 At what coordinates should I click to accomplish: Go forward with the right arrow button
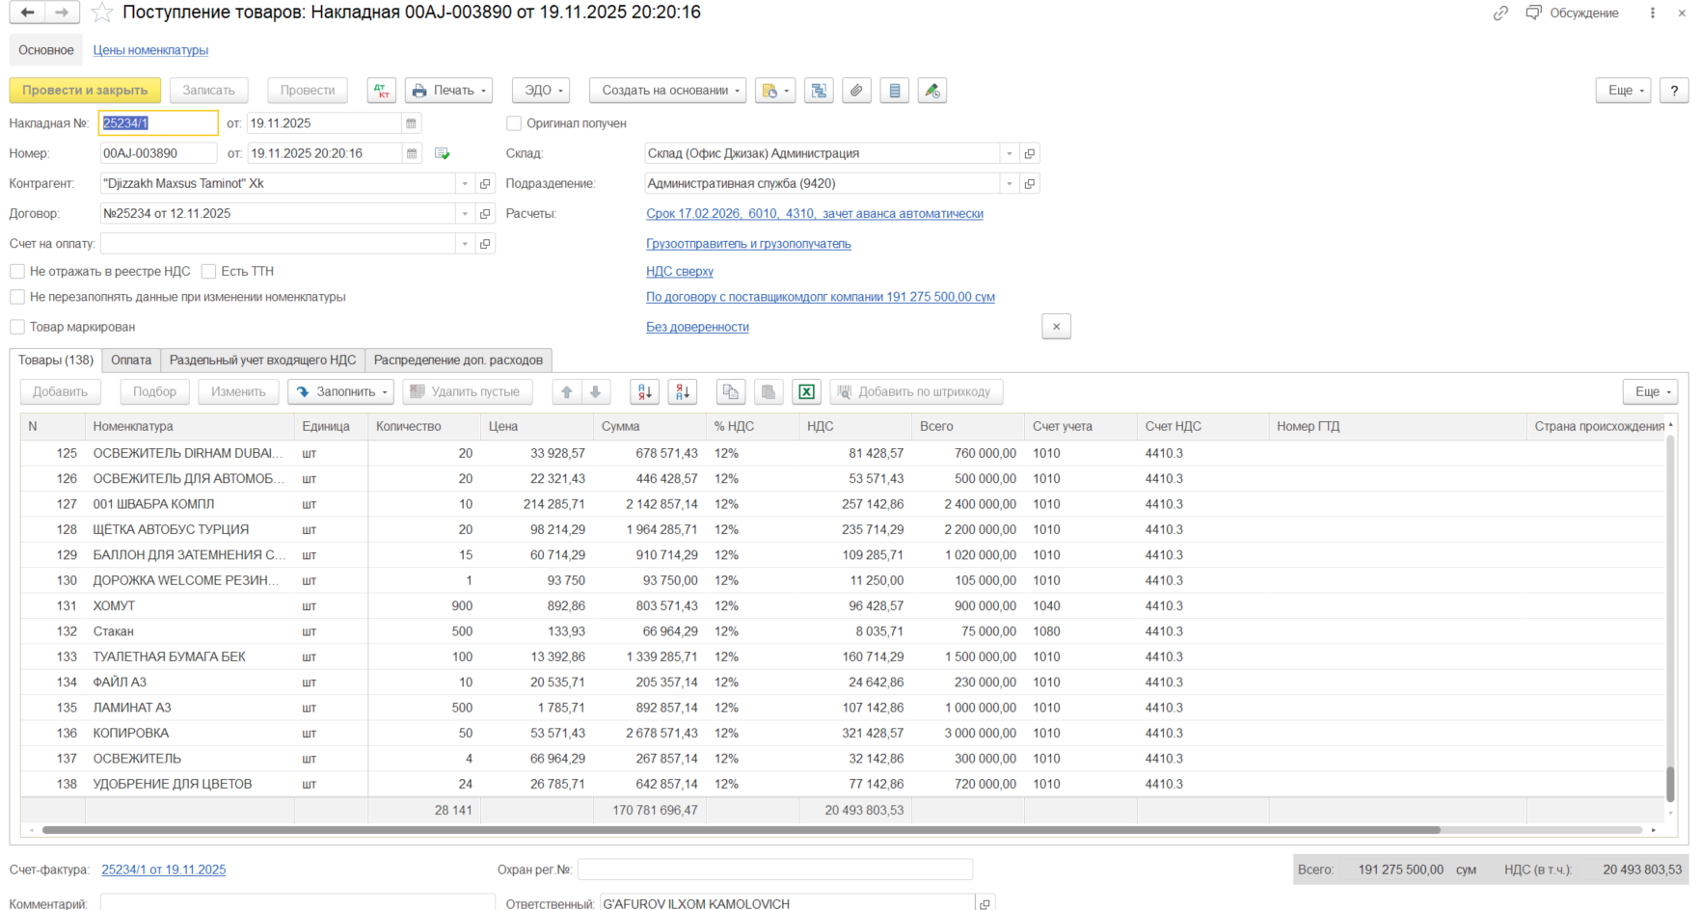pyautogui.click(x=62, y=13)
